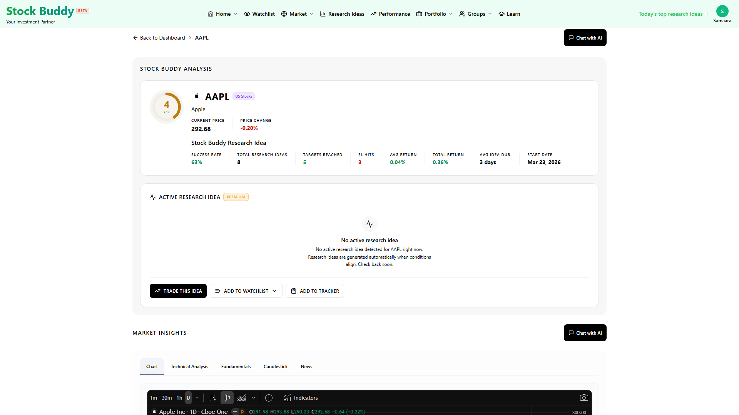The height and width of the screenshot is (415, 739).
Task: Open the Learn page
Action: 509,14
